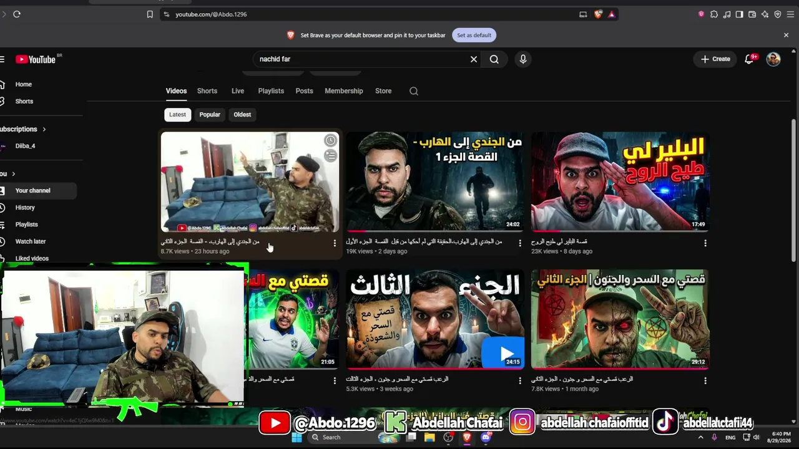Dismiss the Brave default browser banner
Screen dimensions: 799x449
click(x=786, y=36)
